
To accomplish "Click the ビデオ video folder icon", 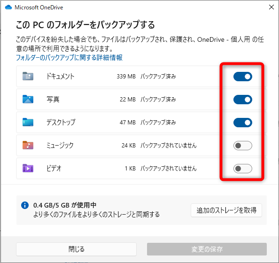I will coord(28,168).
